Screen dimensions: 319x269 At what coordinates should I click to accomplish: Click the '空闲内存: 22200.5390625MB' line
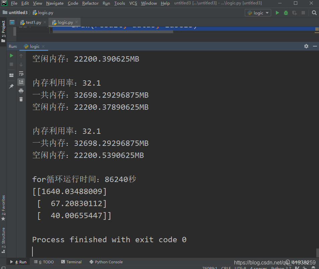(88, 155)
